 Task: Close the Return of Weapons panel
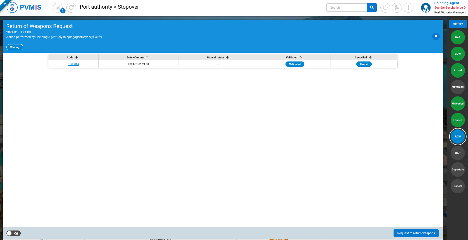pos(436,36)
